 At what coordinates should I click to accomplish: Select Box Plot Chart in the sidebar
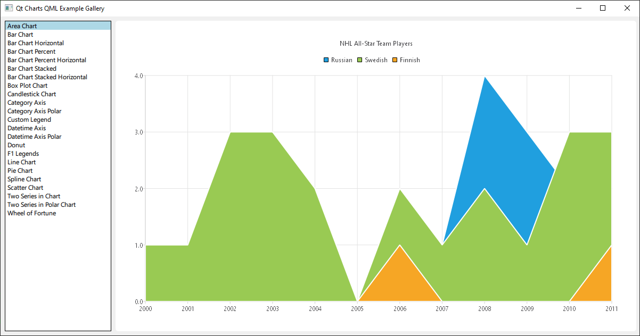(x=27, y=85)
